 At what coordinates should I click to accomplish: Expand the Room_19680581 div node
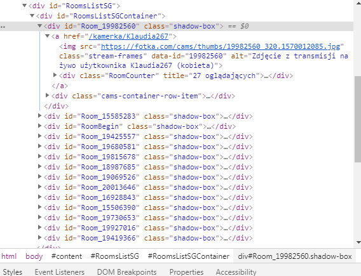point(39,146)
